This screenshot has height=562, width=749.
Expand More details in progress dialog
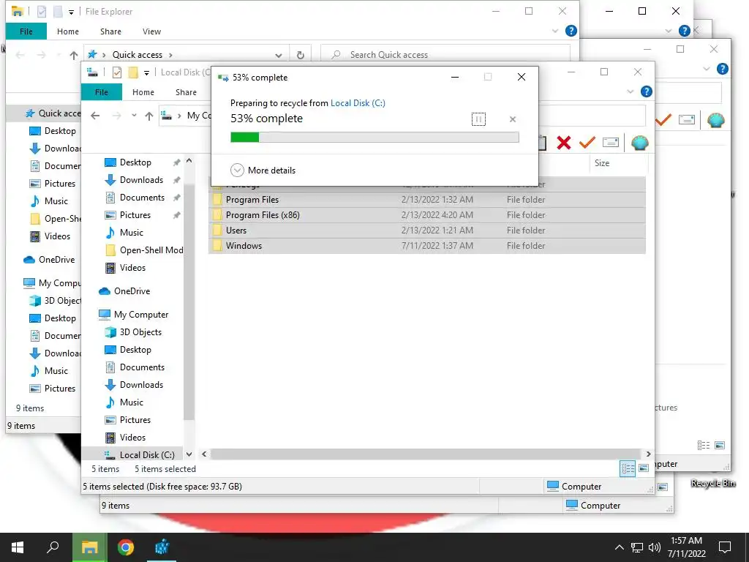pos(263,170)
